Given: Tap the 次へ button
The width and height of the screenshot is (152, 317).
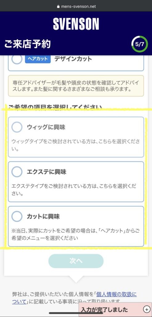Looking at the screenshot, I should 76,261.
